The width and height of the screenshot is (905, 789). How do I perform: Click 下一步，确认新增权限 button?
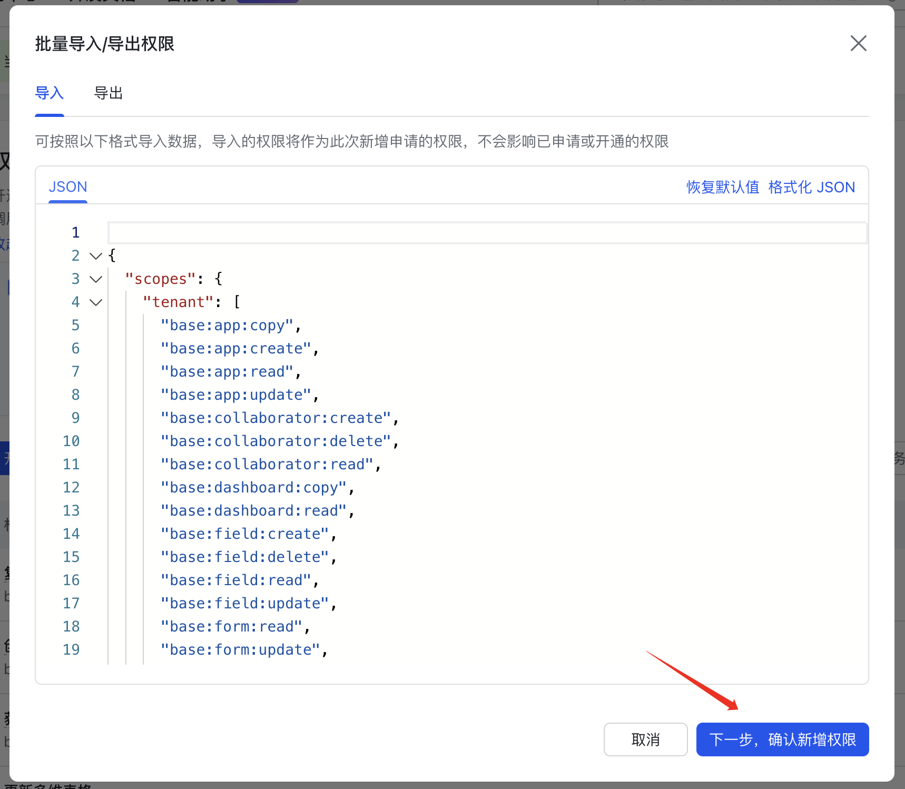tap(782, 739)
